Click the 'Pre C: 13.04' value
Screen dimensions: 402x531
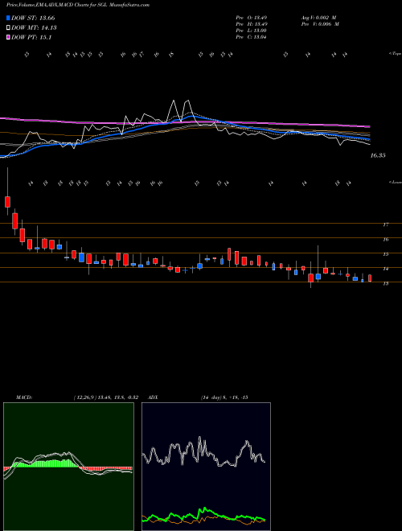coord(252,37)
